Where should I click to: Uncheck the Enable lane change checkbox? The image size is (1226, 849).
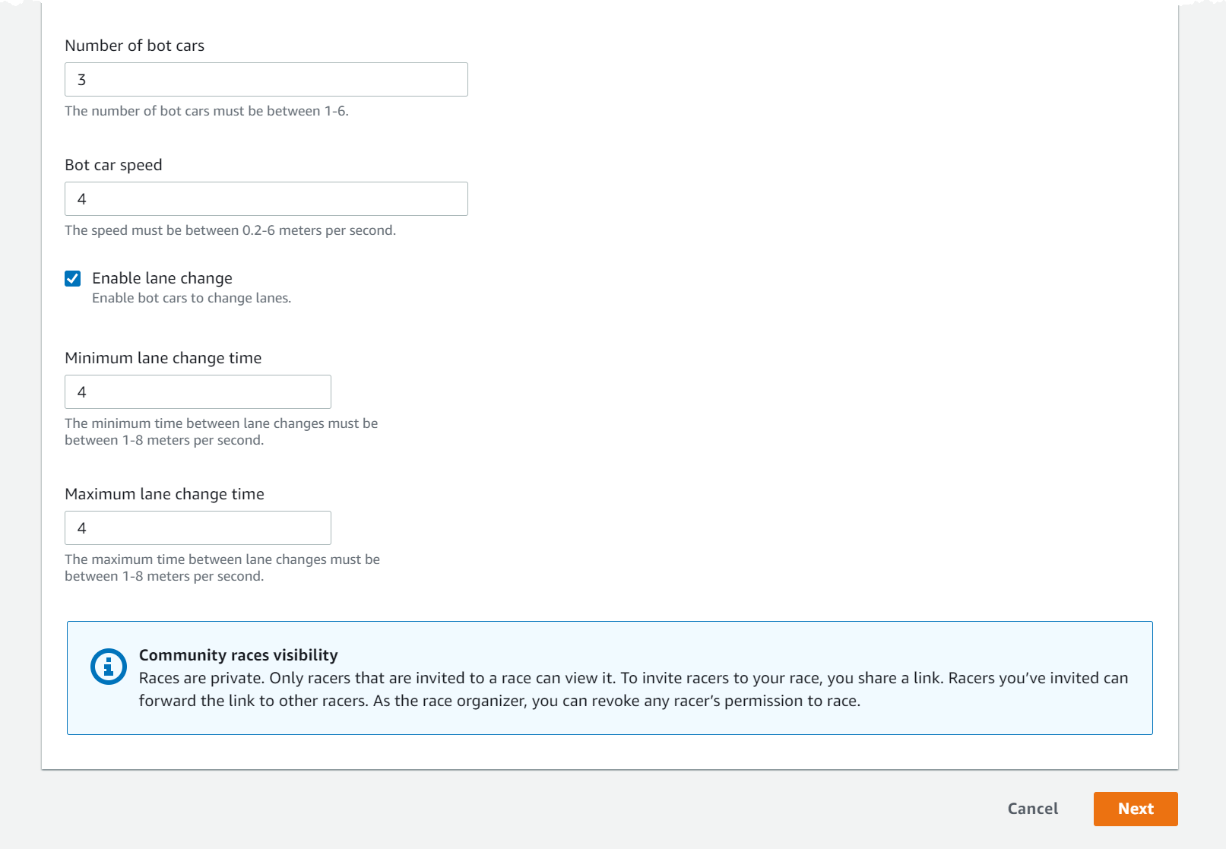[73, 278]
